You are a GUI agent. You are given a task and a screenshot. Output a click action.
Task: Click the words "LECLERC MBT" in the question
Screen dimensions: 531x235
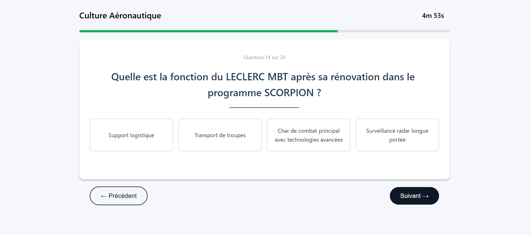[257, 77]
